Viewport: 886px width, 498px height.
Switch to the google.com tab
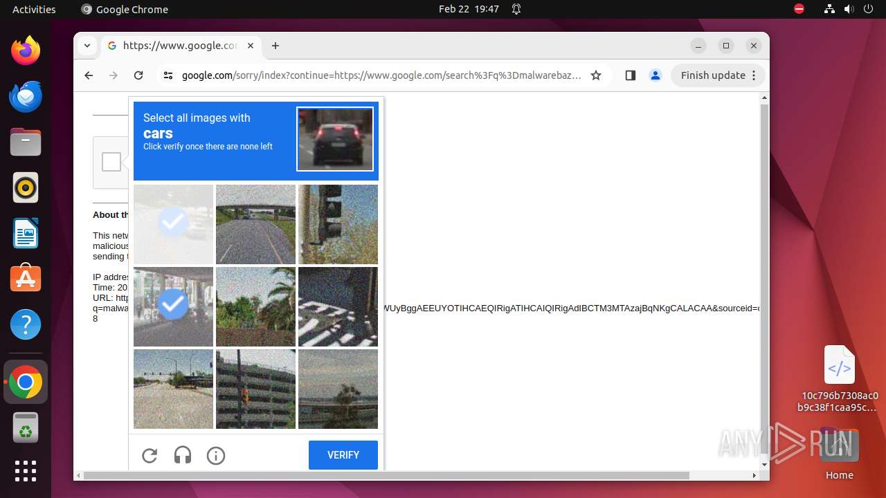180,46
